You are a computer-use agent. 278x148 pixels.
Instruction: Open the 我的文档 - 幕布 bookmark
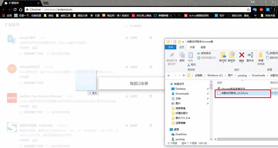(x=238, y=16)
